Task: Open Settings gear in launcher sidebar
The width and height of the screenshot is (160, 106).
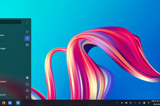Action: [27, 90]
